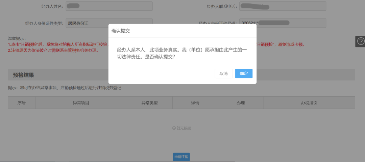Click the 异常类型 column header
Screen dimensions: 365x162
coord(149,103)
